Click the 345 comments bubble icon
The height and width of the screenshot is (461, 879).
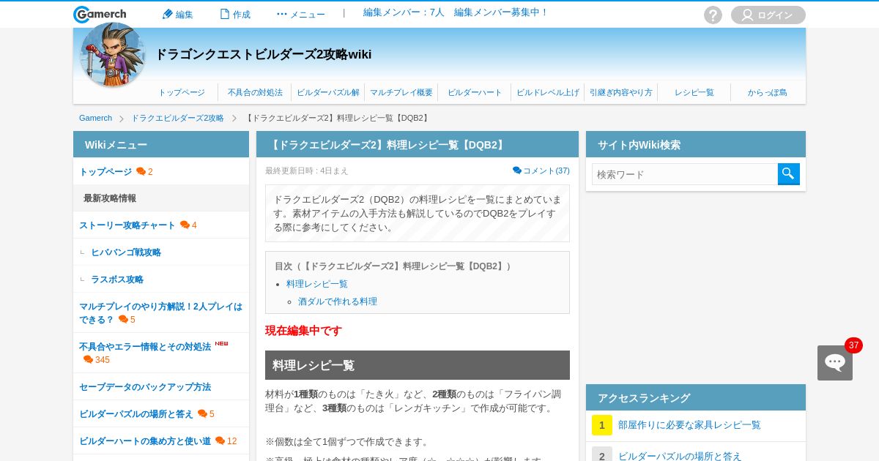tap(89, 360)
